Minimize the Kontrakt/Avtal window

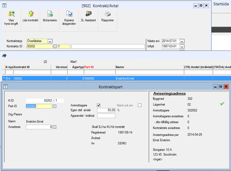(196, 6)
